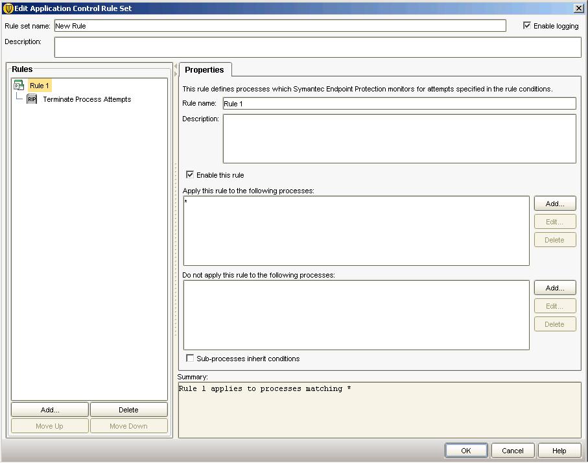Viewport: 588px width, 463px height.
Task: Open Help for this dialog
Action: (x=559, y=451)
